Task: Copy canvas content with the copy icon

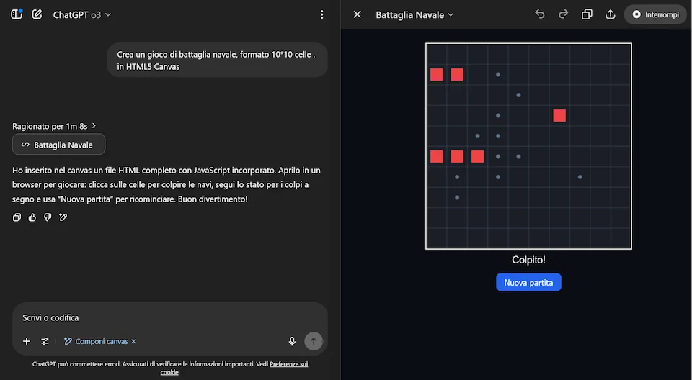Action: point(587,14)
